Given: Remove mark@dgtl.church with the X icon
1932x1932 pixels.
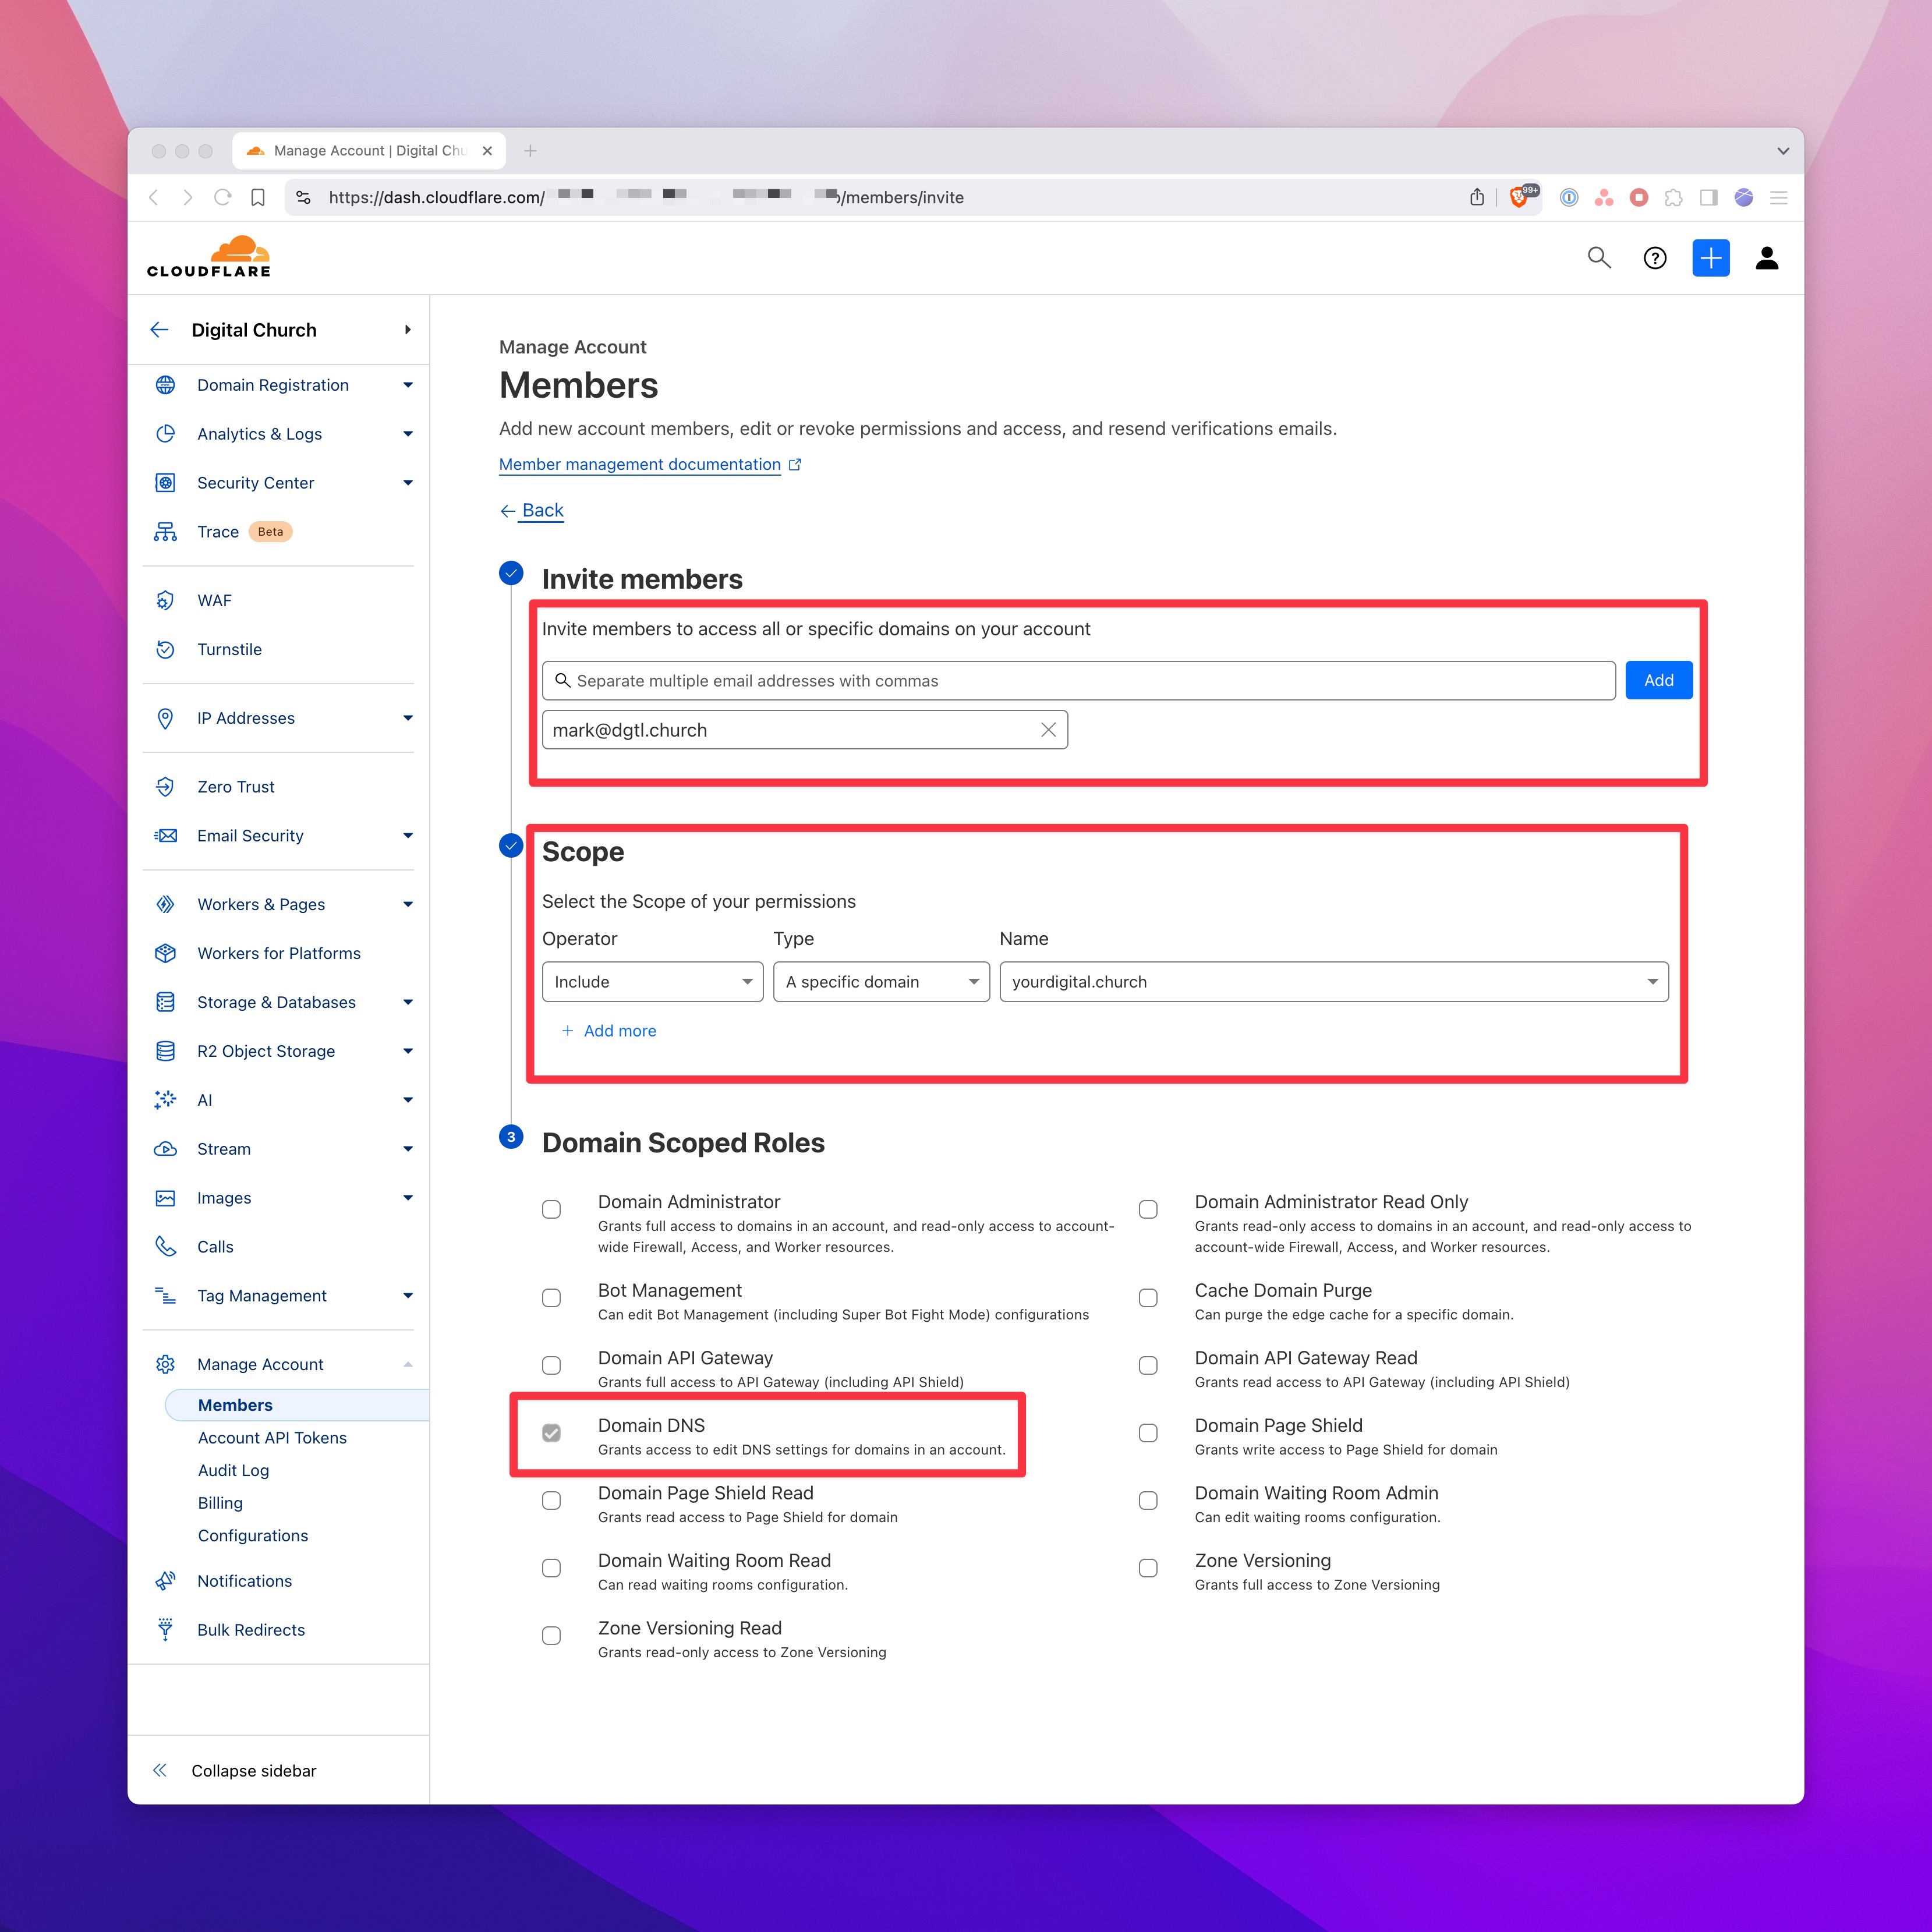Looking at the screenshot, I should pyautogui.click(x=1048, y=730).
